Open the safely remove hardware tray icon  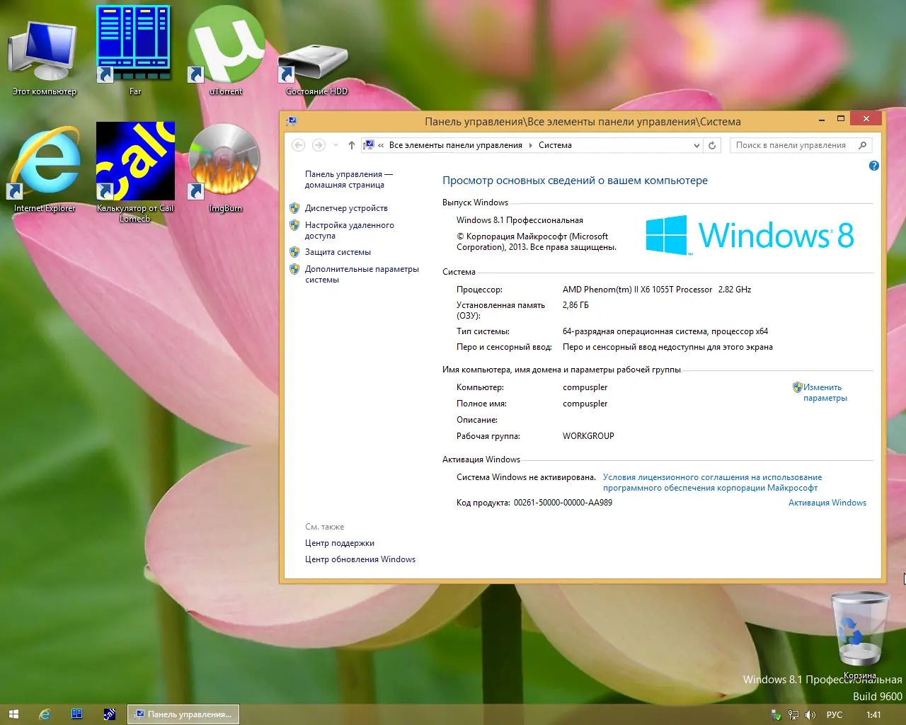[x=776, y=715]
